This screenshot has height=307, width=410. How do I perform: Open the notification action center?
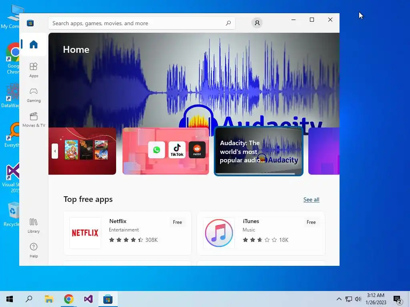pyautogui.click(x=398, y=299)
